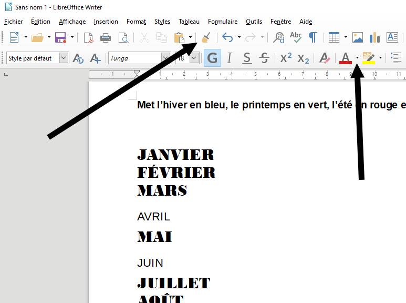Click the Clone Formatting paintbrush icon
The width and height of the screenshot is (406, 303).
206,37
